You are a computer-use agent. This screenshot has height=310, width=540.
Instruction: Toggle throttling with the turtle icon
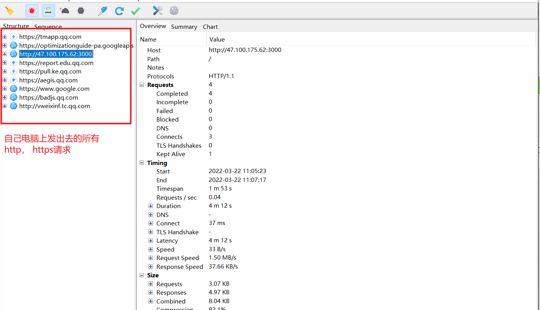point(65,11)
